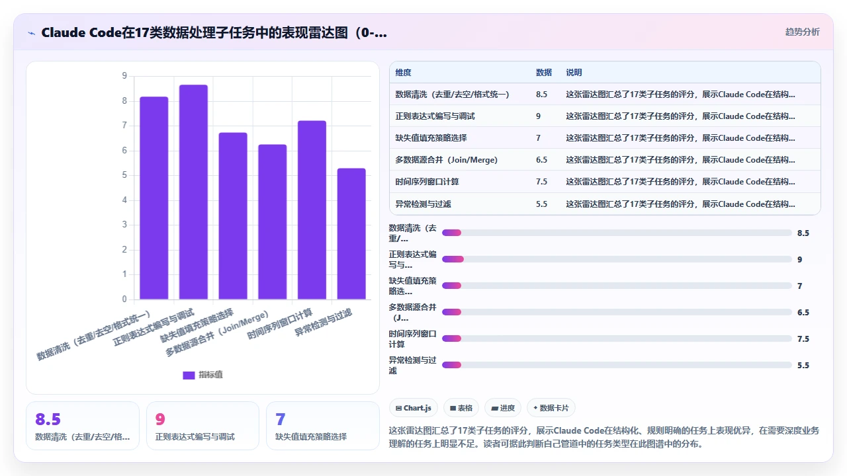
Task: Select table row 异常检测与过滤
Action: click(605, 204)
